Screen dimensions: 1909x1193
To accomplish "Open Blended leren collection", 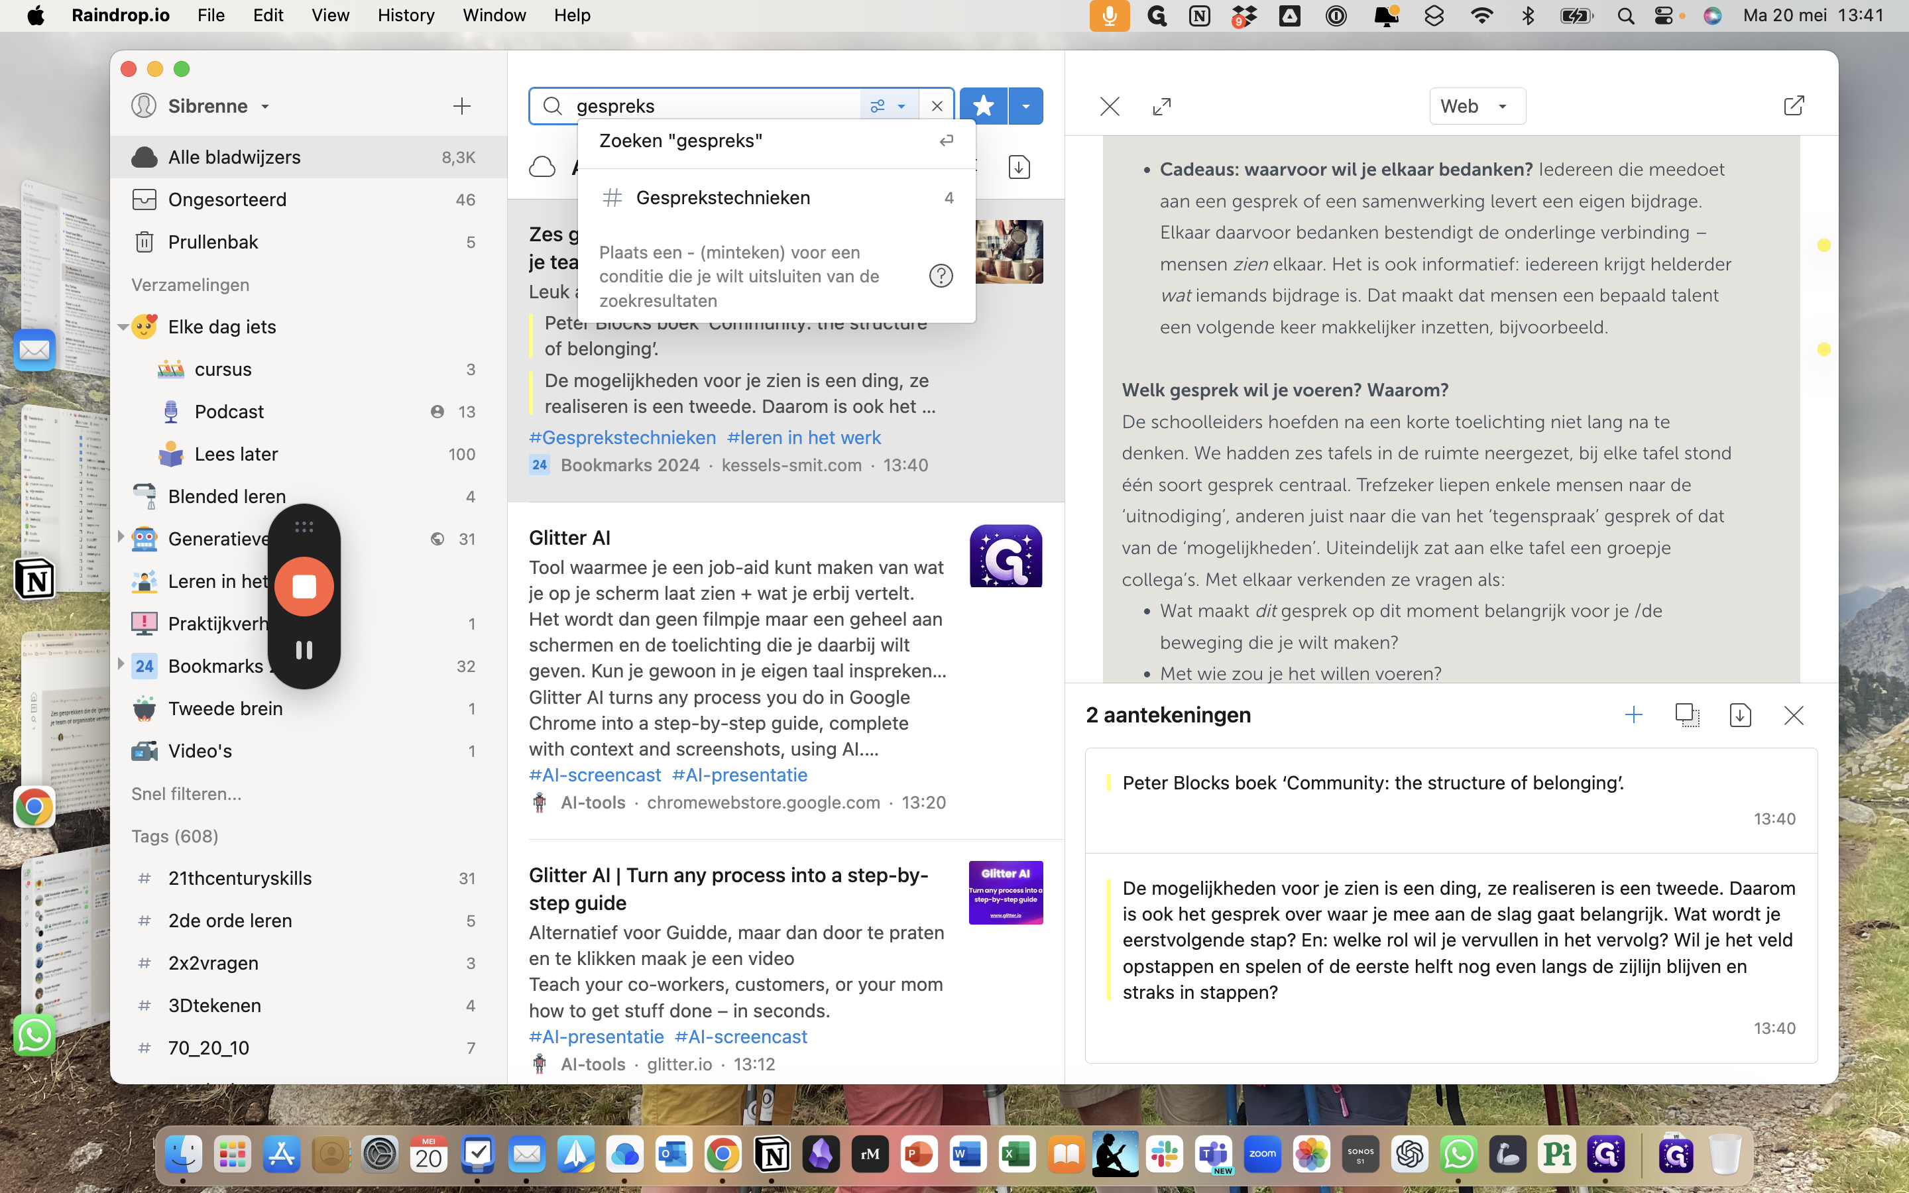I will click(308, 496).
